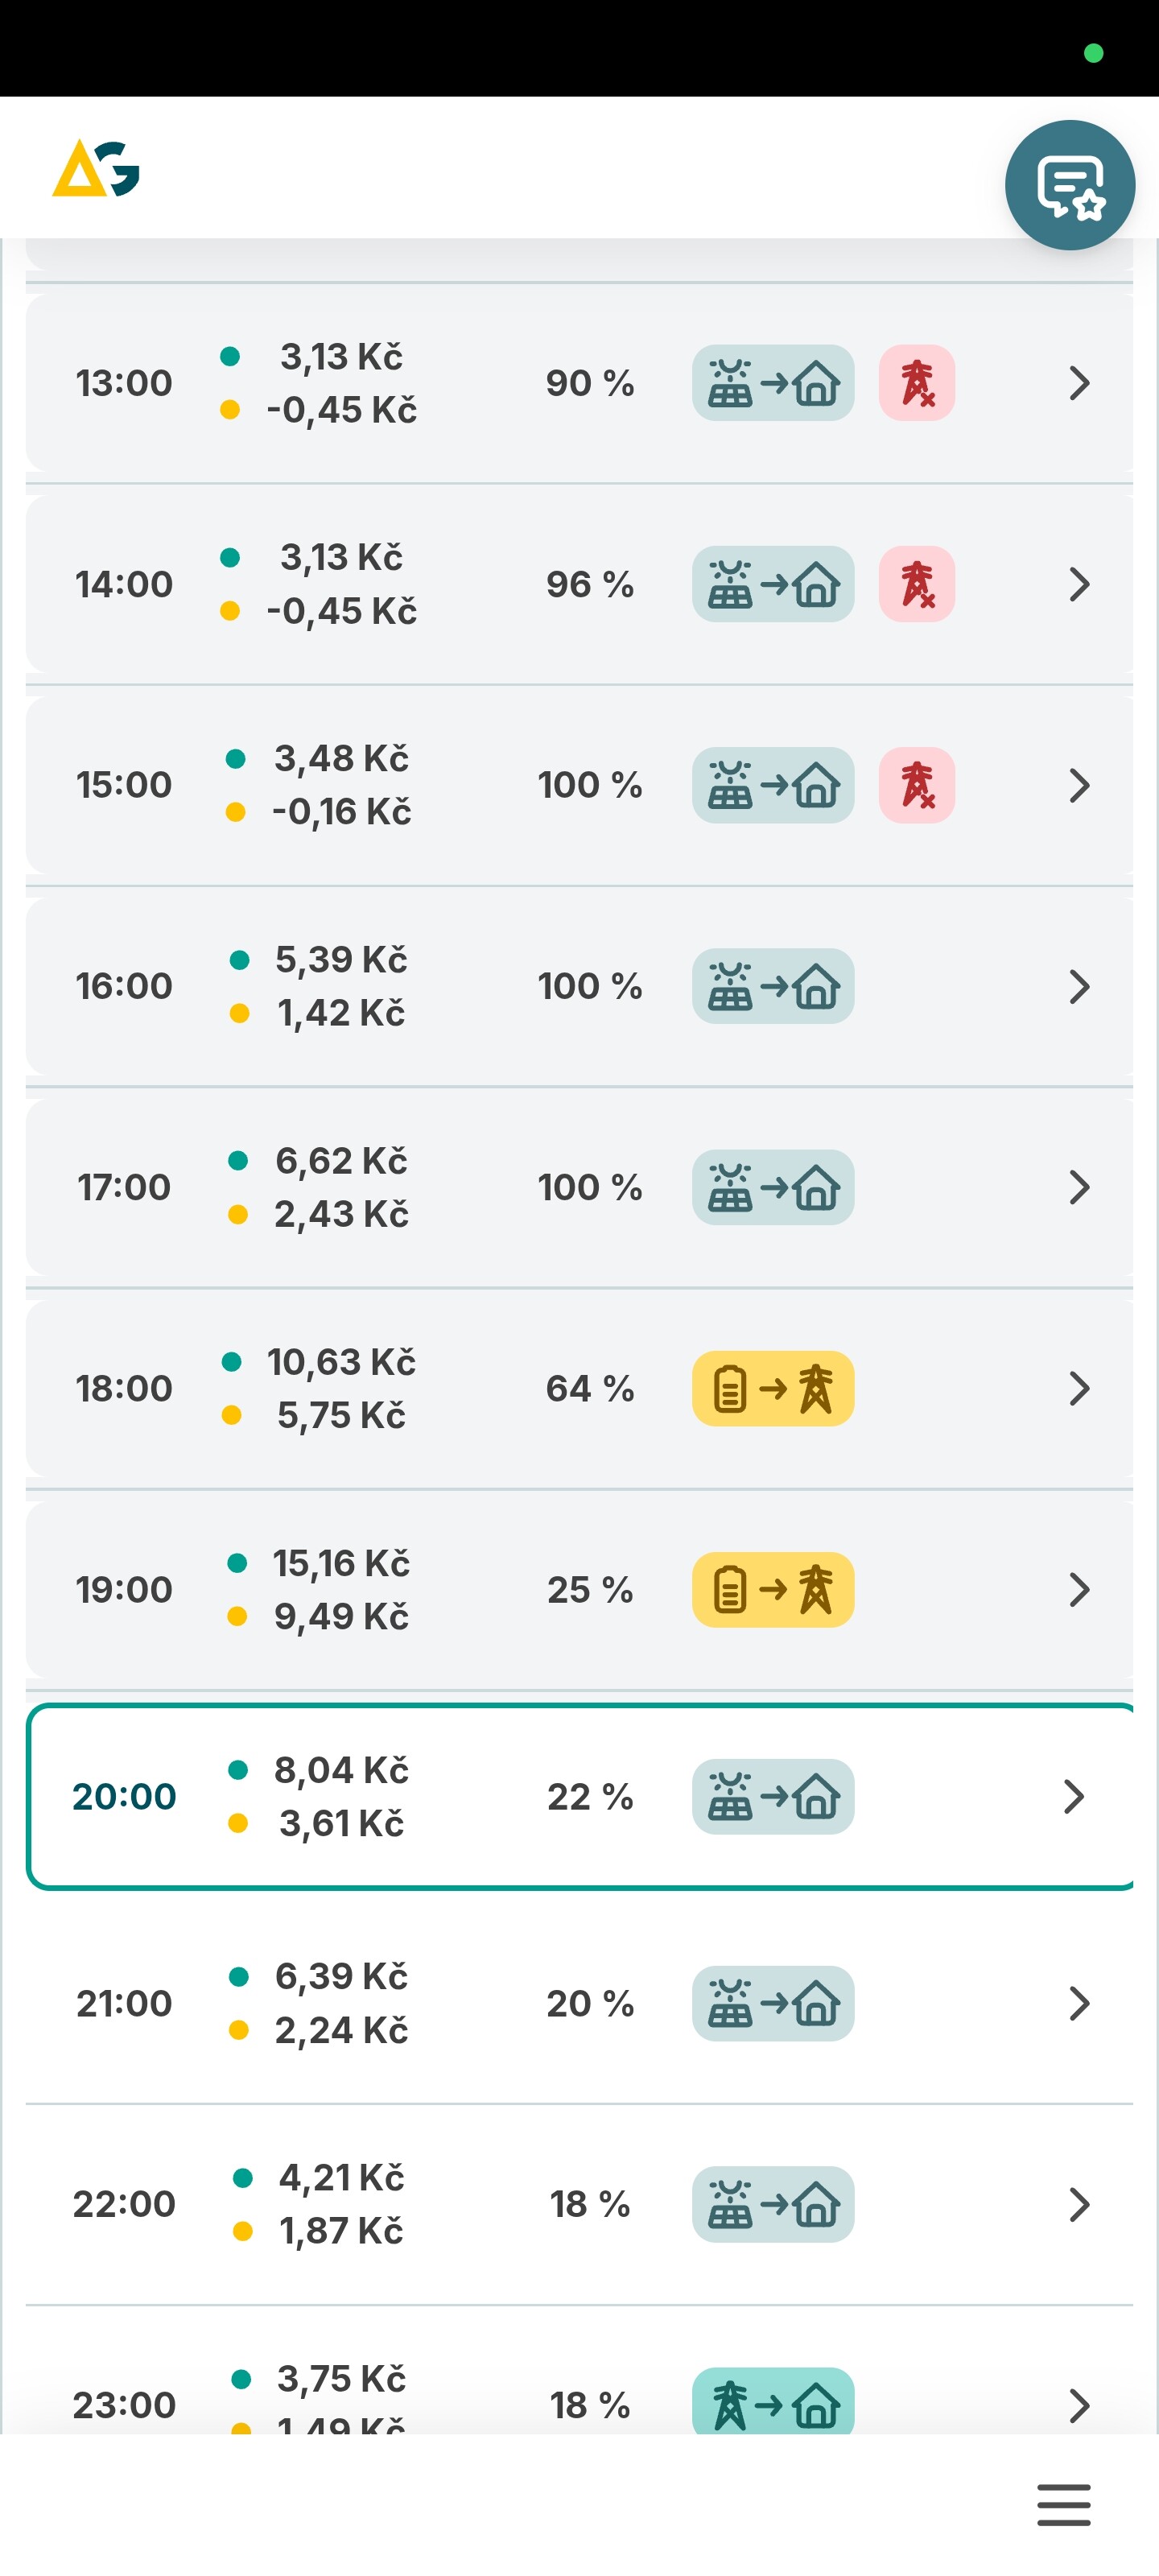Viewport: 1159px width, 2576px height.
Task: Expand details for the 17:00 hour
Action: (x=1078, y=1187)
